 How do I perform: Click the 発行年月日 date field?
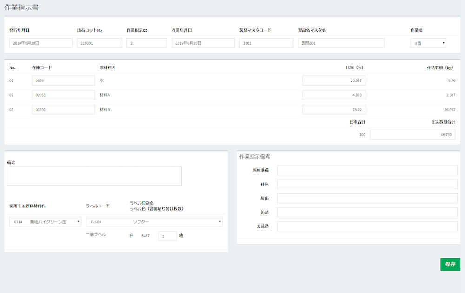point(41,43)
